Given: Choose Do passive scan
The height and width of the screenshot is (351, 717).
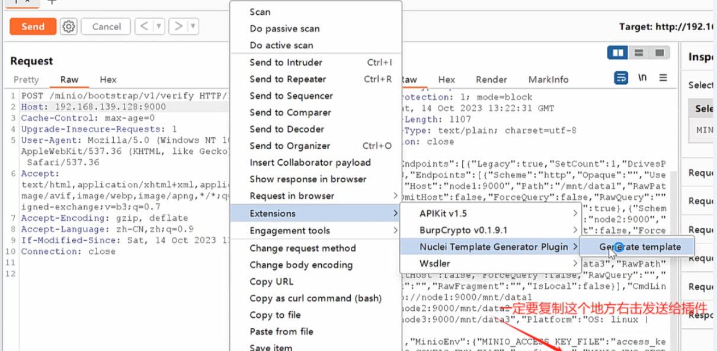Looking at the screenshot, I should click(x=316, y=28).
